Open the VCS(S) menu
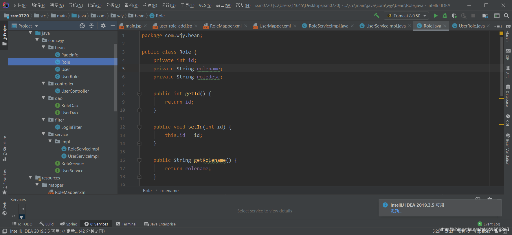This screenshot has width=512, height=235. pyautogui.click(x=205, y=5)
